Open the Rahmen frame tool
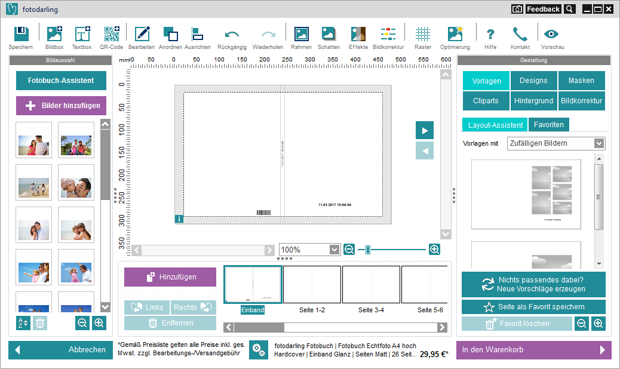This screenshot has height=369, width=620. click(301, 35)
